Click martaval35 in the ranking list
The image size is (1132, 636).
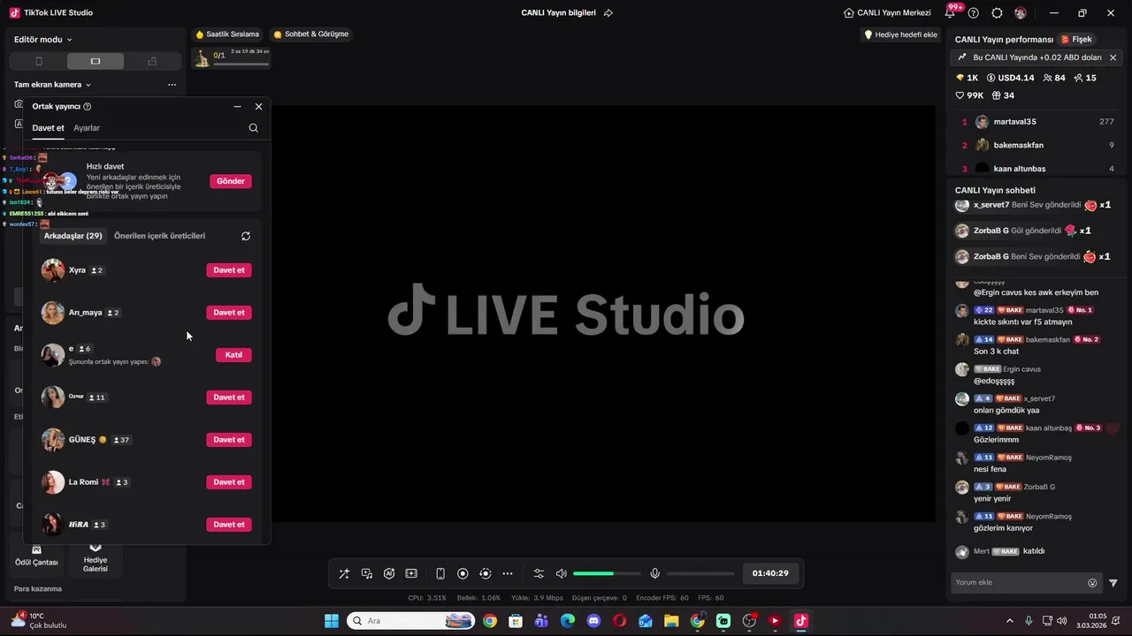pos(1014,122)
